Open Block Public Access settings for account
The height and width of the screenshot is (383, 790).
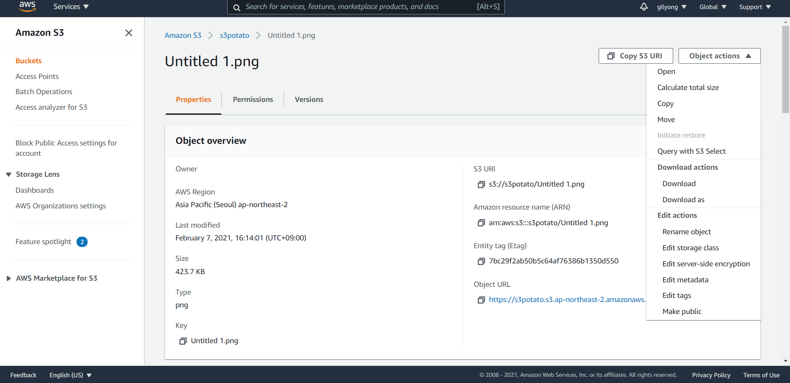click(66, 148)
